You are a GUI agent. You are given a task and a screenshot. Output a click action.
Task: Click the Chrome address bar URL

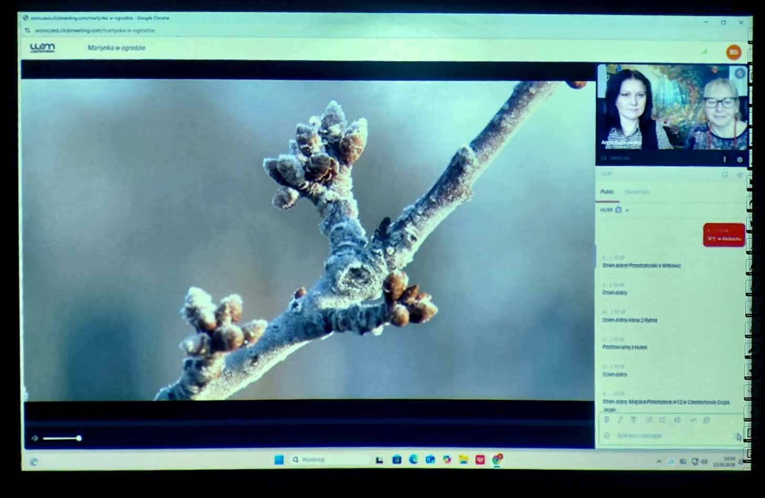click(x=95, y=30)
